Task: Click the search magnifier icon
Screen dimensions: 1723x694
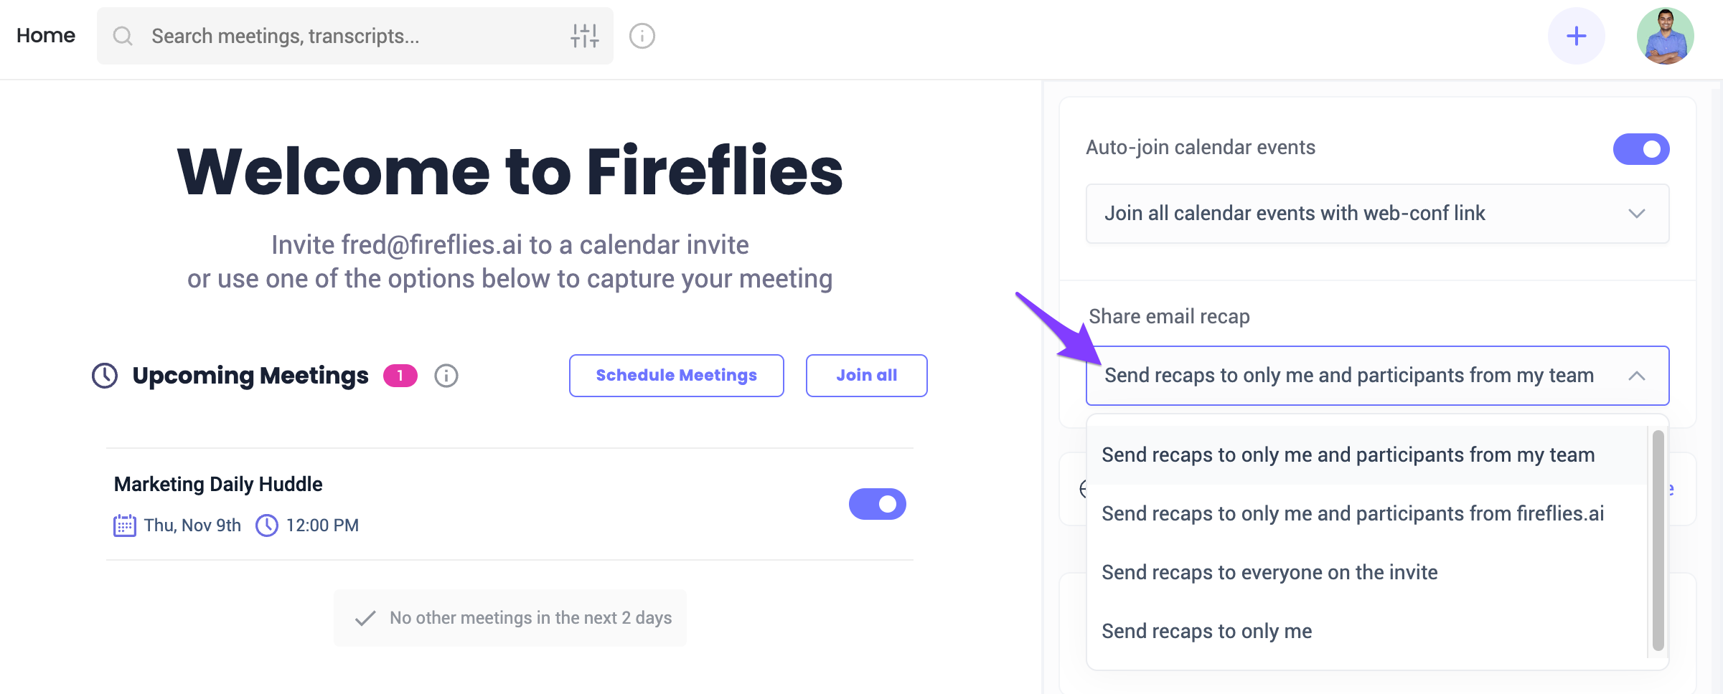Action: [x=123, y=36]
